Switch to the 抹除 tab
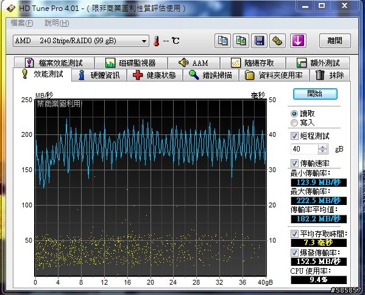This screenshot has height=295, width=365. pos(330,75)
